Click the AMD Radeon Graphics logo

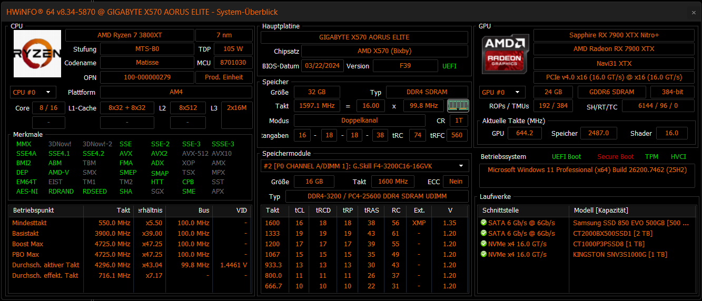click(x=506, y=53)
